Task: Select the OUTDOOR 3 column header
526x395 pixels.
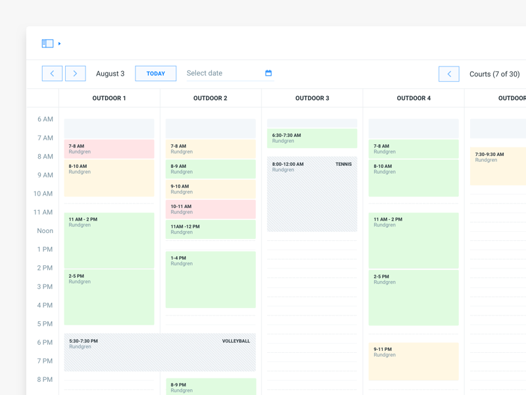Action: point(312,98)
